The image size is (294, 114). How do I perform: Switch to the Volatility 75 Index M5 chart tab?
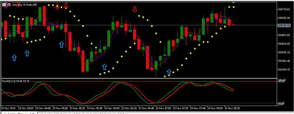pos(19,113)
